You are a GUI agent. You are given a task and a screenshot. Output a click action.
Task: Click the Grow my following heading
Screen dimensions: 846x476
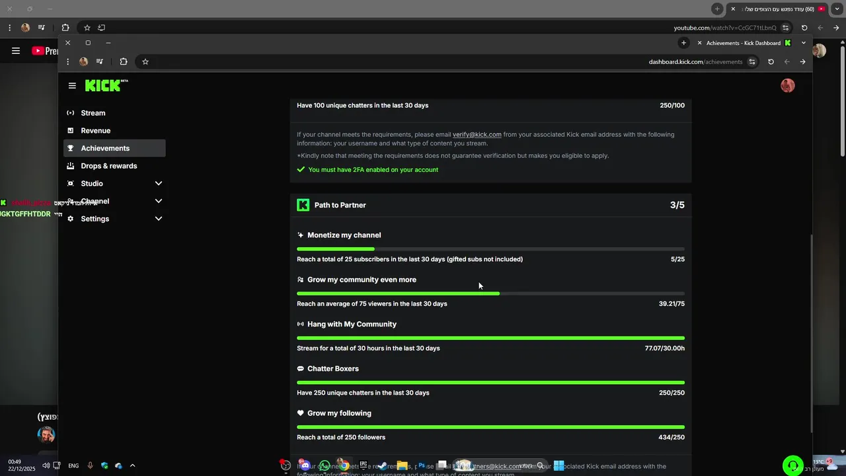(x=339, y=413)
